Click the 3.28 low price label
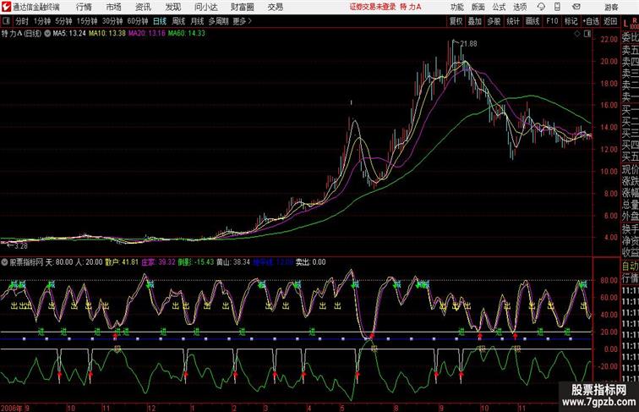Screen dimensions: 639x412 pyautogui.click(x=20, y=246)
